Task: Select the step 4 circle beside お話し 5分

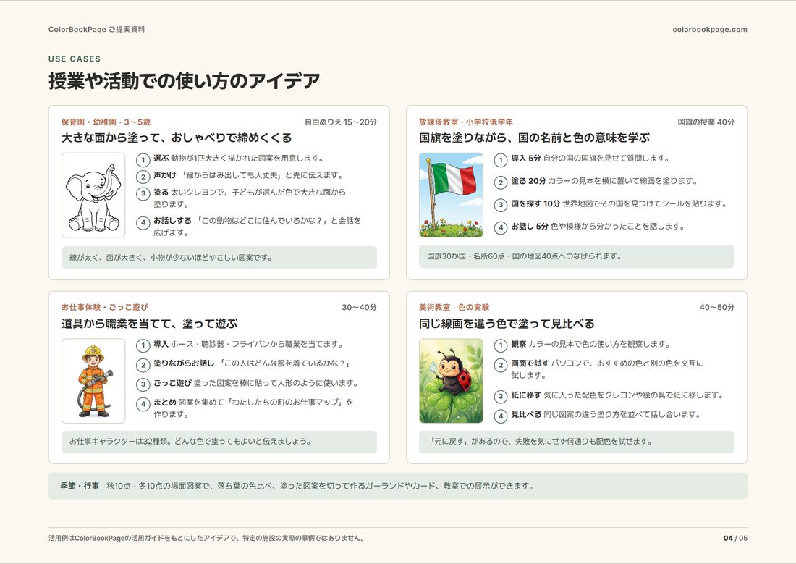Action: pos(501,227)
